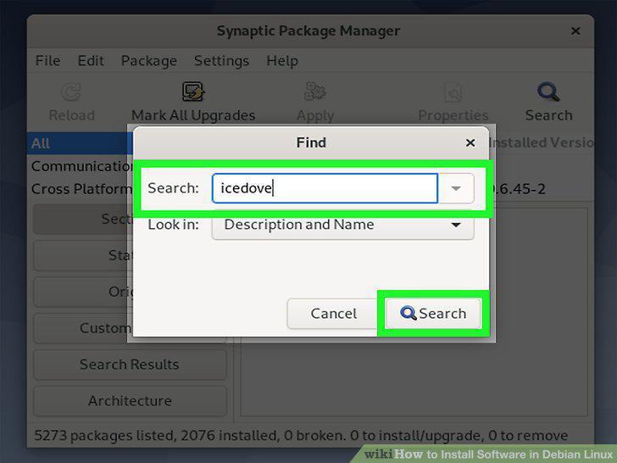The width and height of the screenshot is (617, 463).
Task: Click the icedove search text field
Action: pos(325,188)
